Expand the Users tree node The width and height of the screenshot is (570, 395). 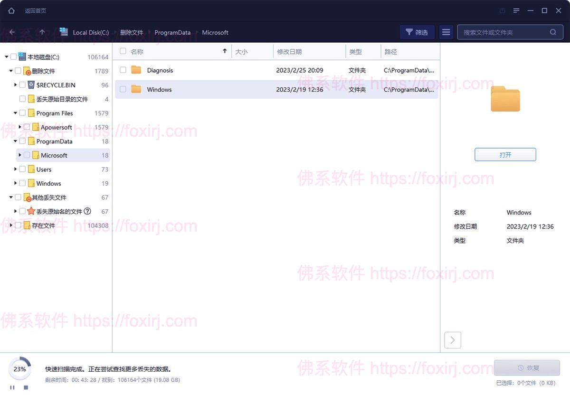tap(16, 169)
